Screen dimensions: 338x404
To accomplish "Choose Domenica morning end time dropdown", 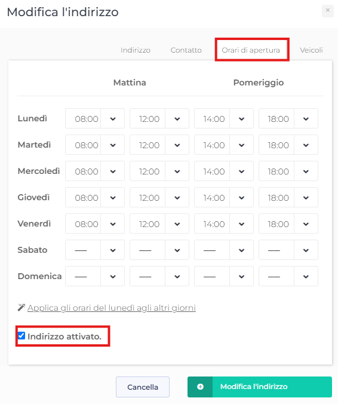I will (x=159, y=276).
